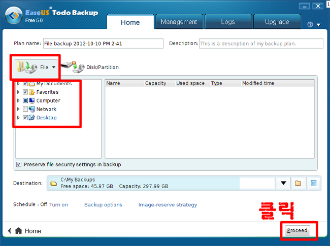Go back with the left arrow icon
The height and width of the screenshot is (246, 330).
click(x=10, y=231)
